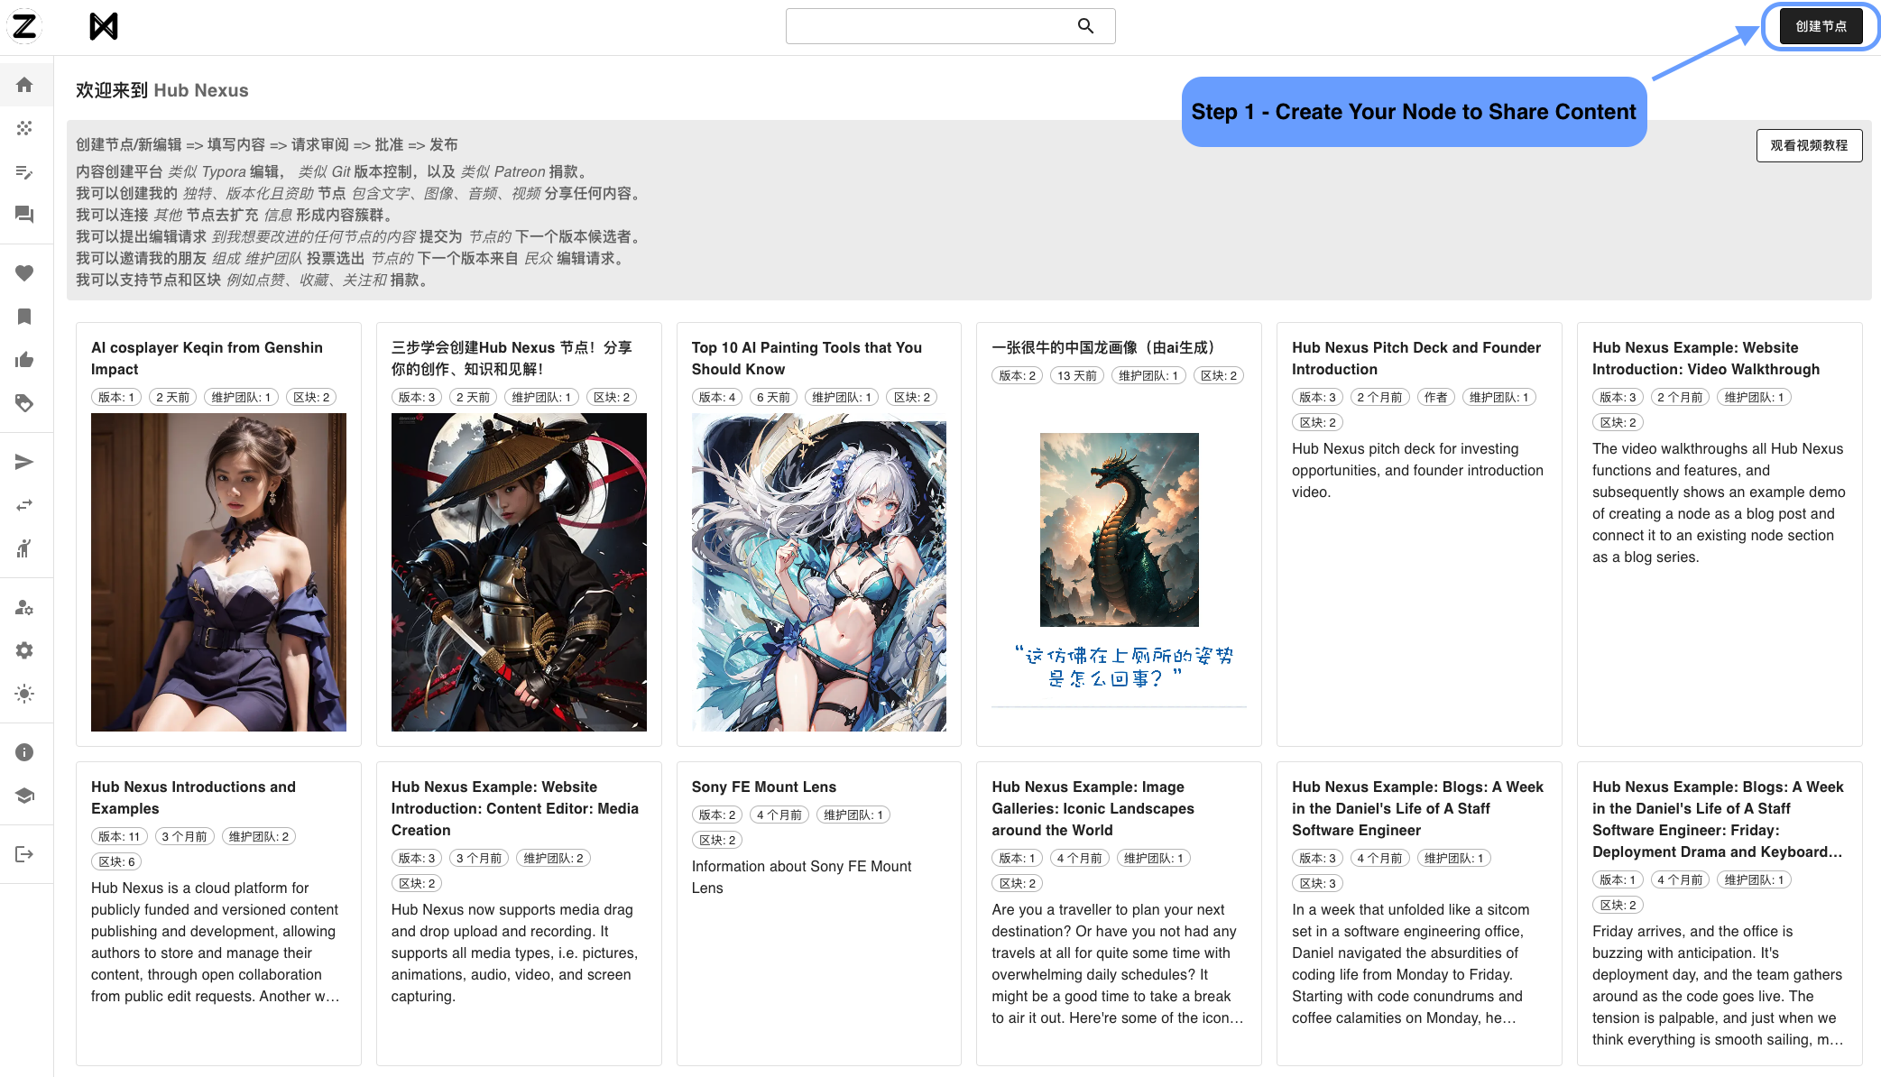
Task: Click the walking person icon in sidebar
Action: pyautogui.click(x=24, y=548)
